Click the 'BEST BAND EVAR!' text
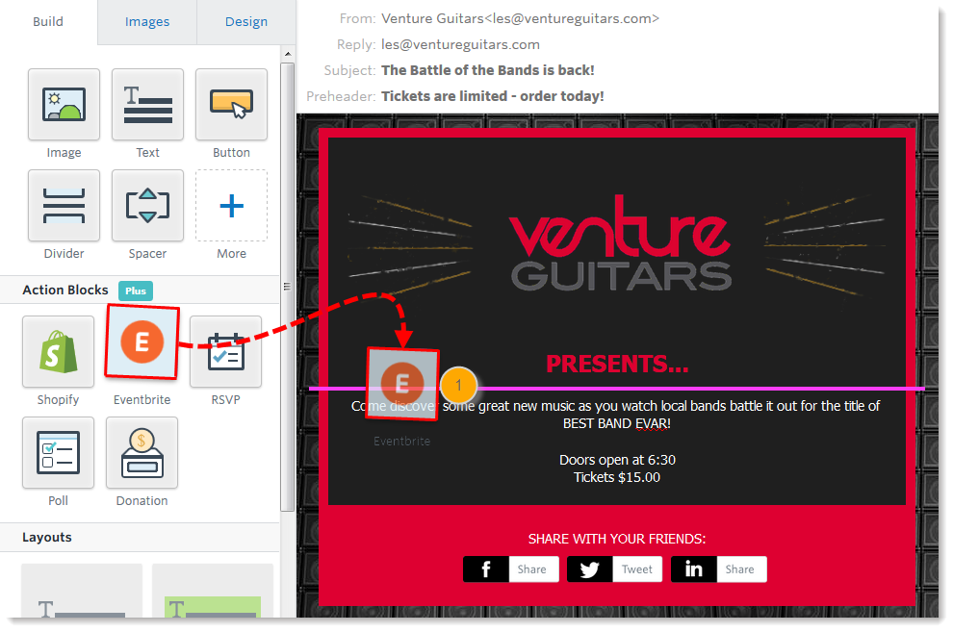 point(617,424)
